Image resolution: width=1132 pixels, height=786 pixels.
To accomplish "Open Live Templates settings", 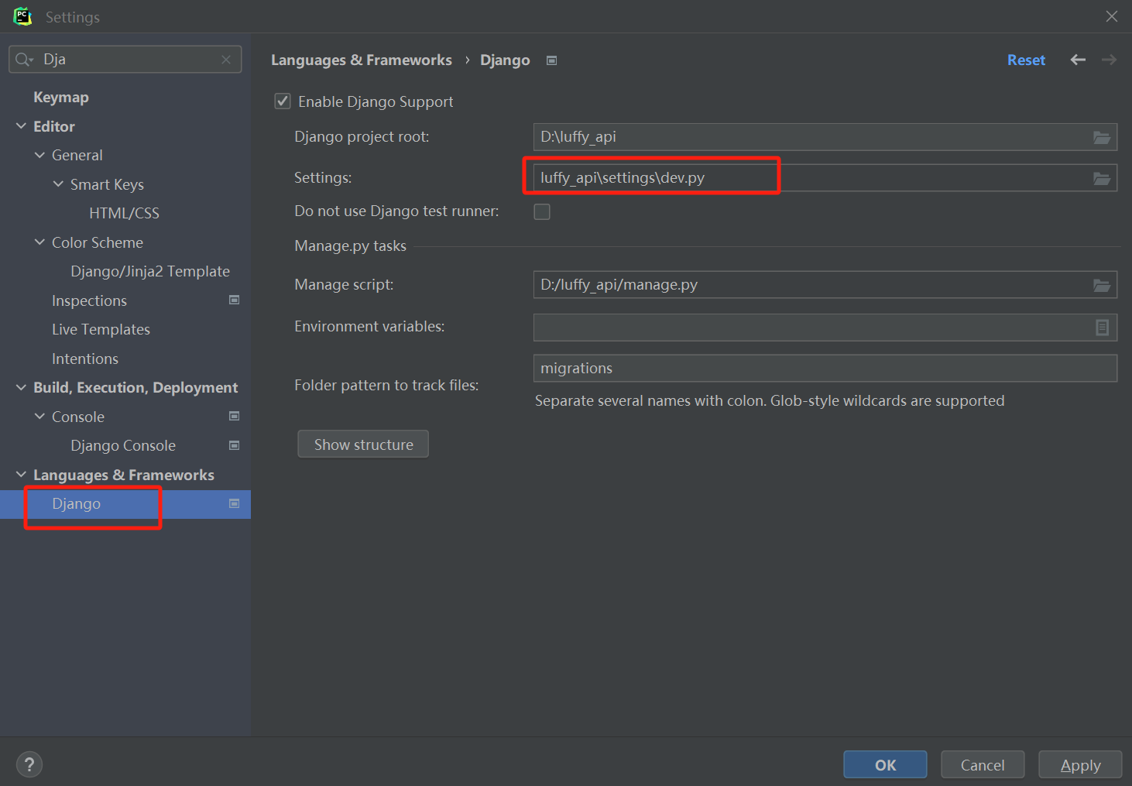I will [101, 329].
